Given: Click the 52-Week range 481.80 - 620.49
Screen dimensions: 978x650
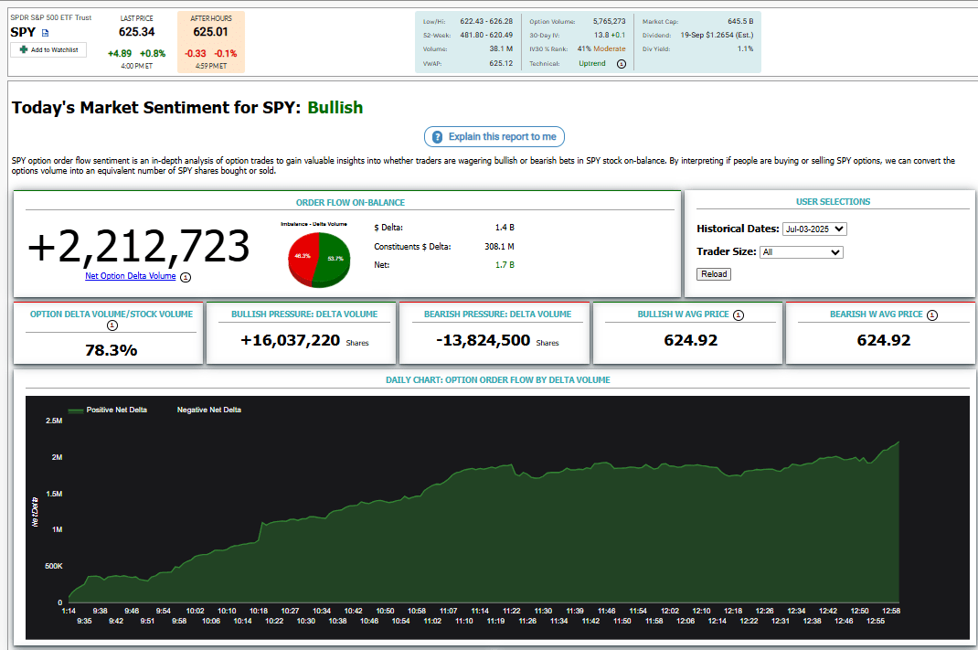Looking at the screenshot, I should click(x=486, y=35).
